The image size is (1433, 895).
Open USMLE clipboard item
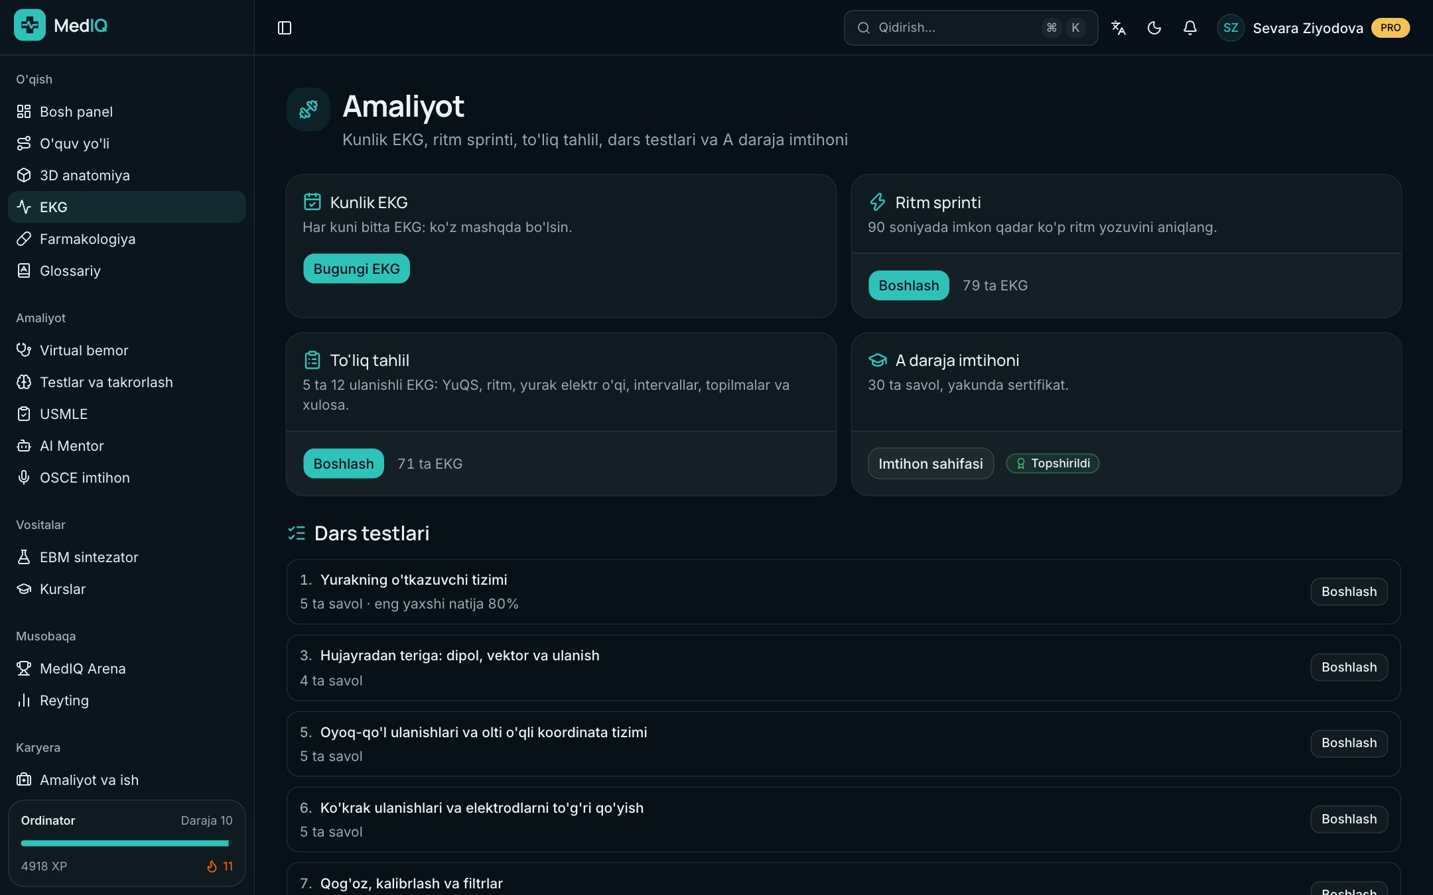[x=127, y=414]
